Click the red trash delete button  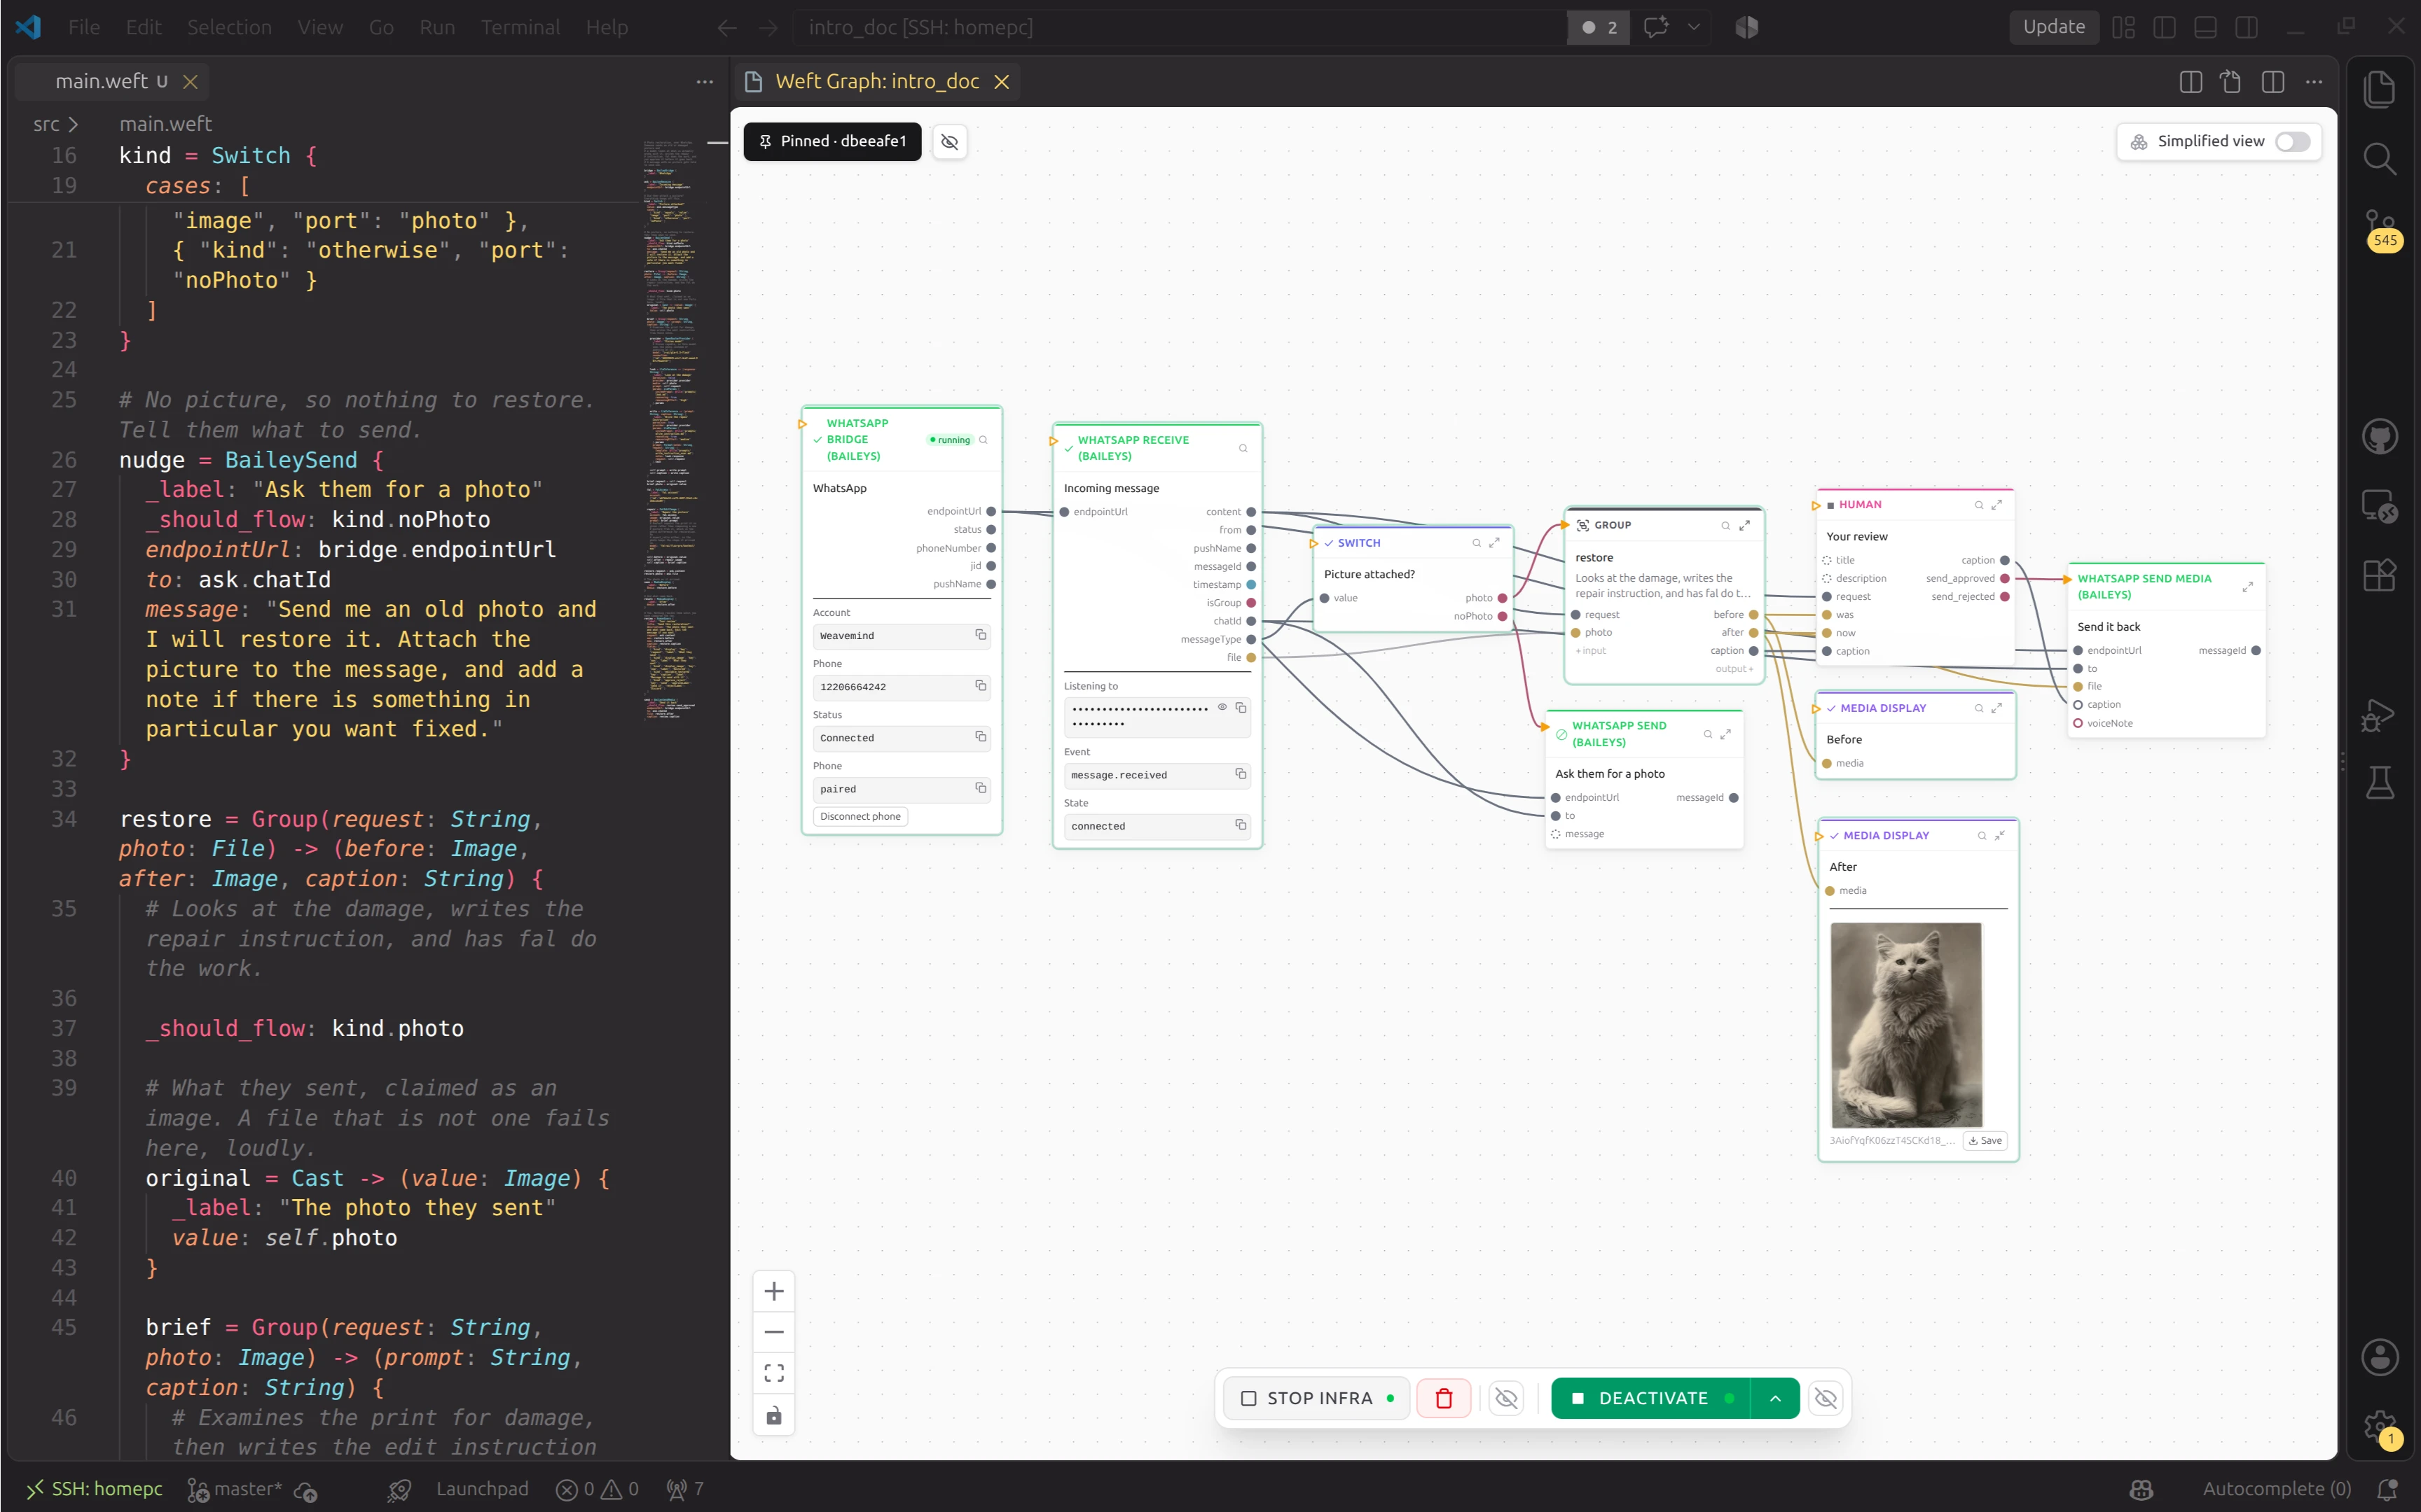1444,1398
